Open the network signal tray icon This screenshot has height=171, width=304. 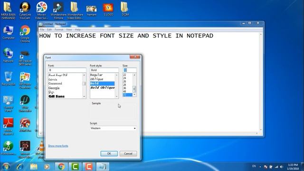(x=276, y=167)
